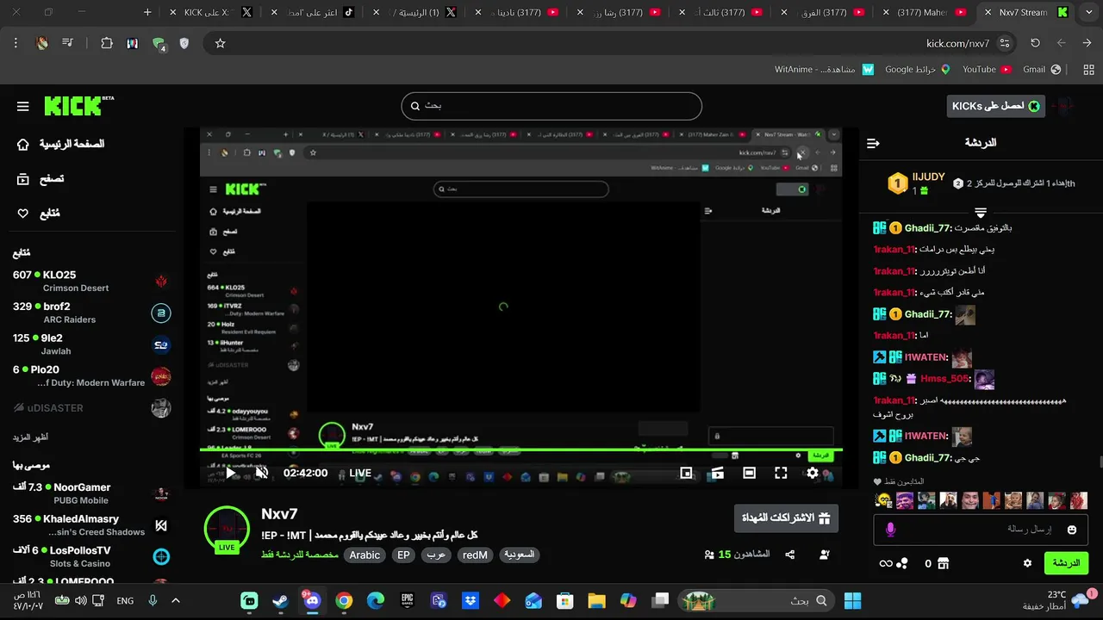Toggle theater mode in player
This screenshot has height=620, width=1103.
(750, 473)
